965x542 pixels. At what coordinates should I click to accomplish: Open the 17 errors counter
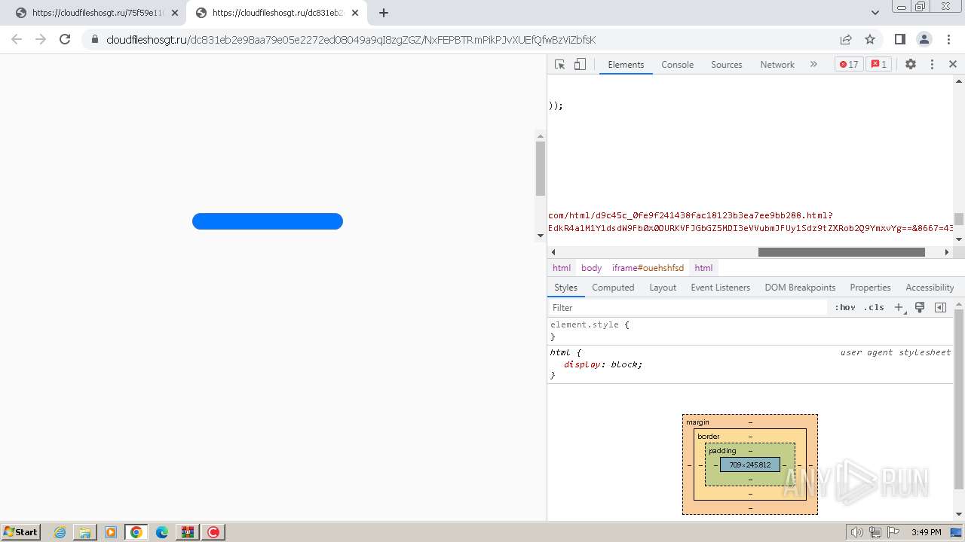(x=849, y=65)
